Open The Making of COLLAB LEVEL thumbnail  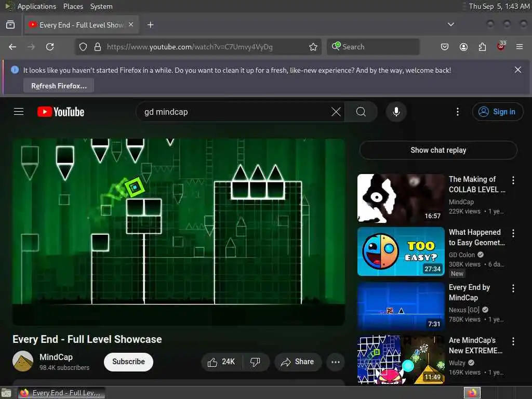click(401, 198)
